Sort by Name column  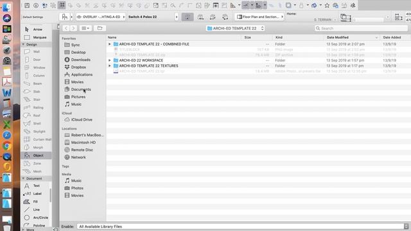pos(173,37)
